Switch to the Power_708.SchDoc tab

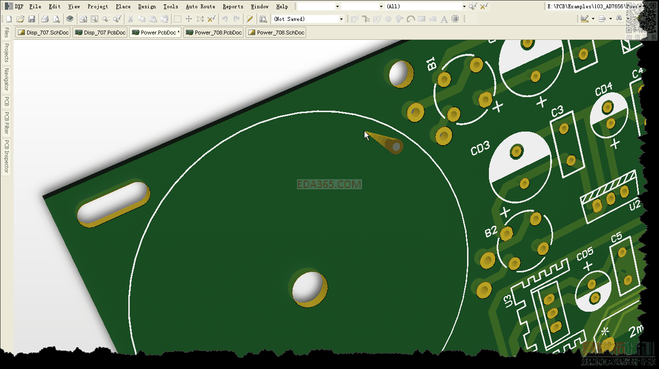(x=276, y=33)
